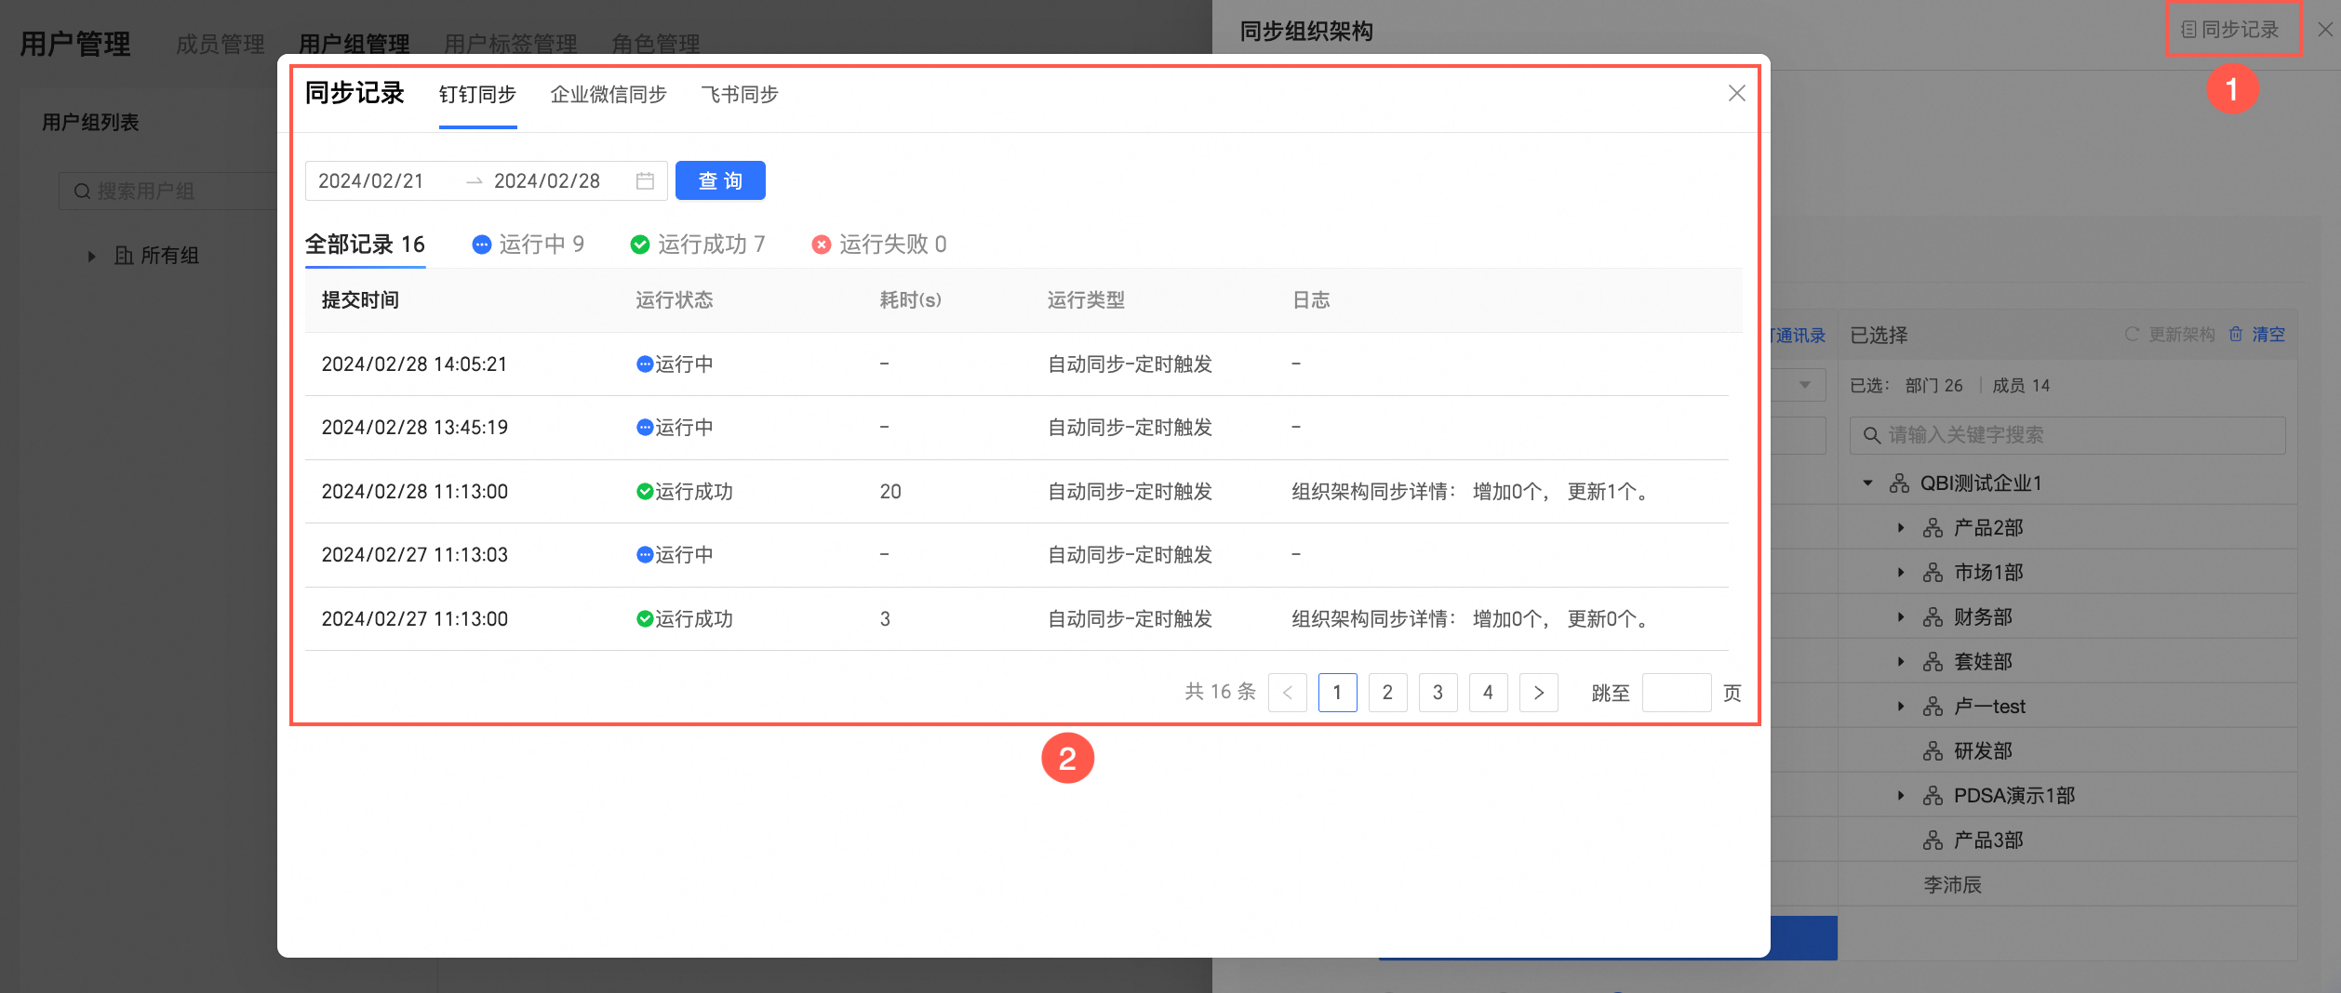Screen dimensions: 2341x993
Task: Click running status icon of 11:13:03 row
Action: 645,554
